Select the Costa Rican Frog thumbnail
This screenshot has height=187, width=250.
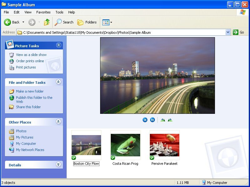tap(125, 145)
